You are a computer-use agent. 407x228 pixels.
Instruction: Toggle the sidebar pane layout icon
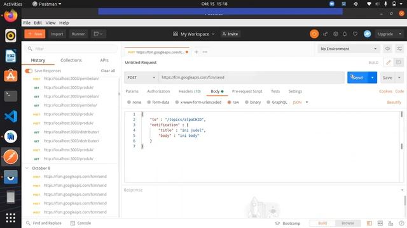coord(369,223)
